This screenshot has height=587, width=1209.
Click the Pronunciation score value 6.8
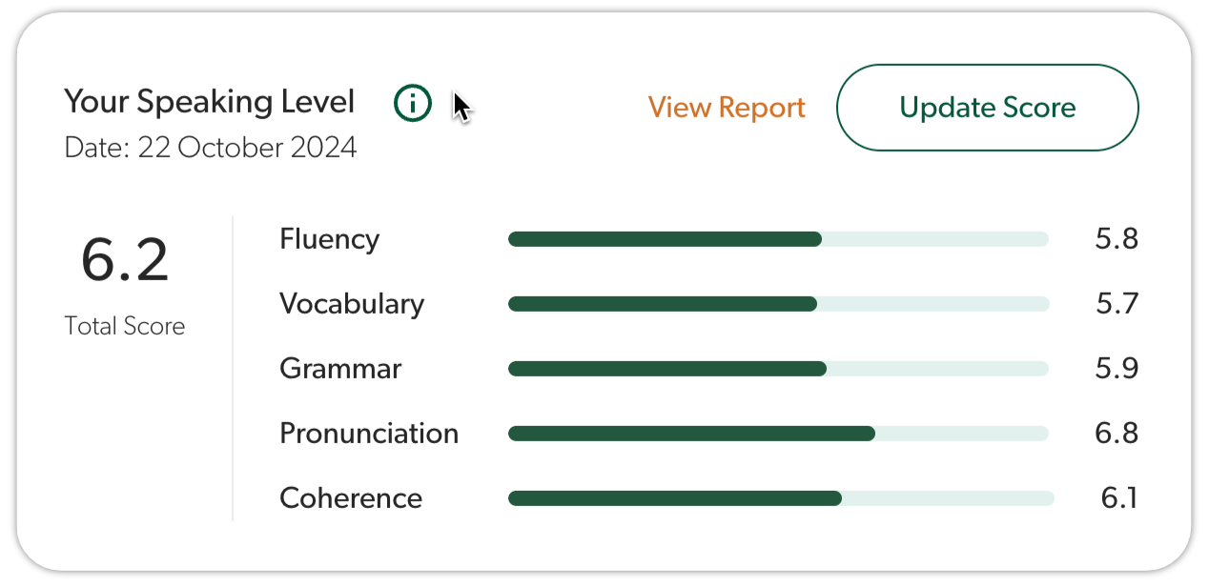1117,434
